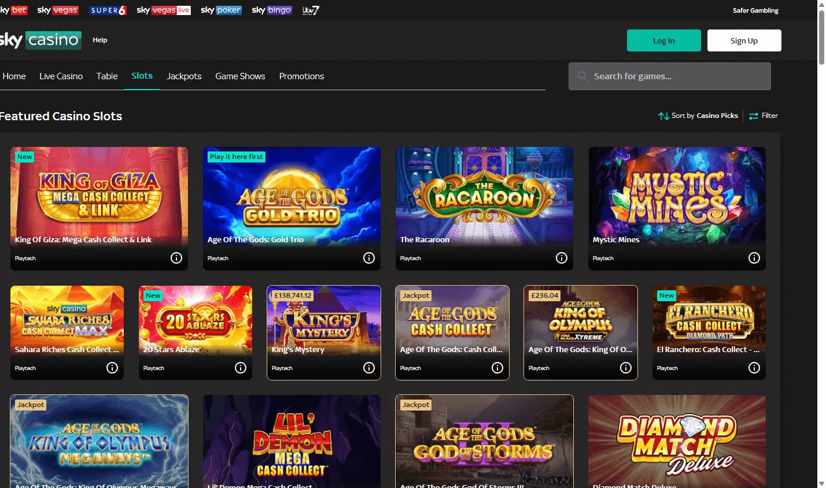
Task: Open Sky Vegas from top bar
Action: tap(58, 10)
